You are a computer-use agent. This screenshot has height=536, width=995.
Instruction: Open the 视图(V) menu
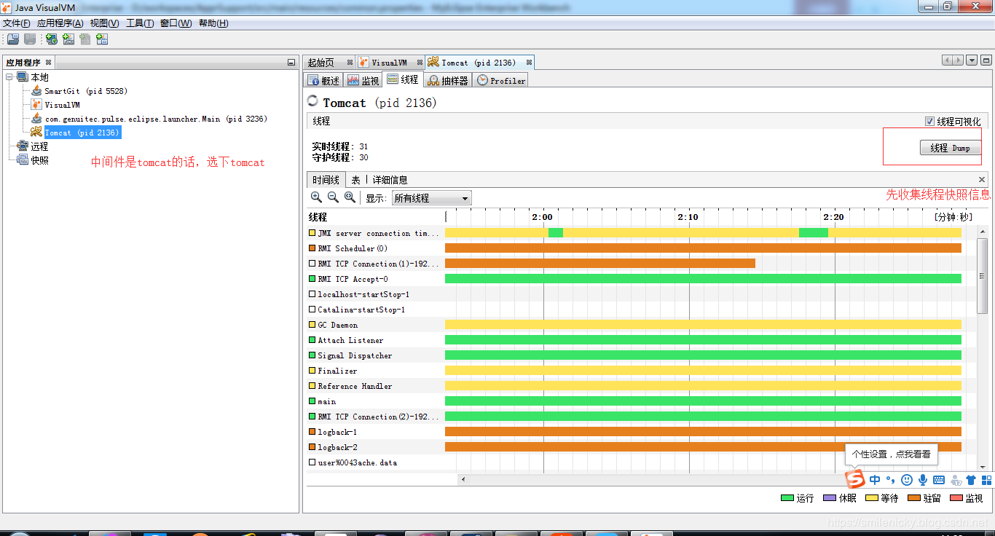pos(105,23)
